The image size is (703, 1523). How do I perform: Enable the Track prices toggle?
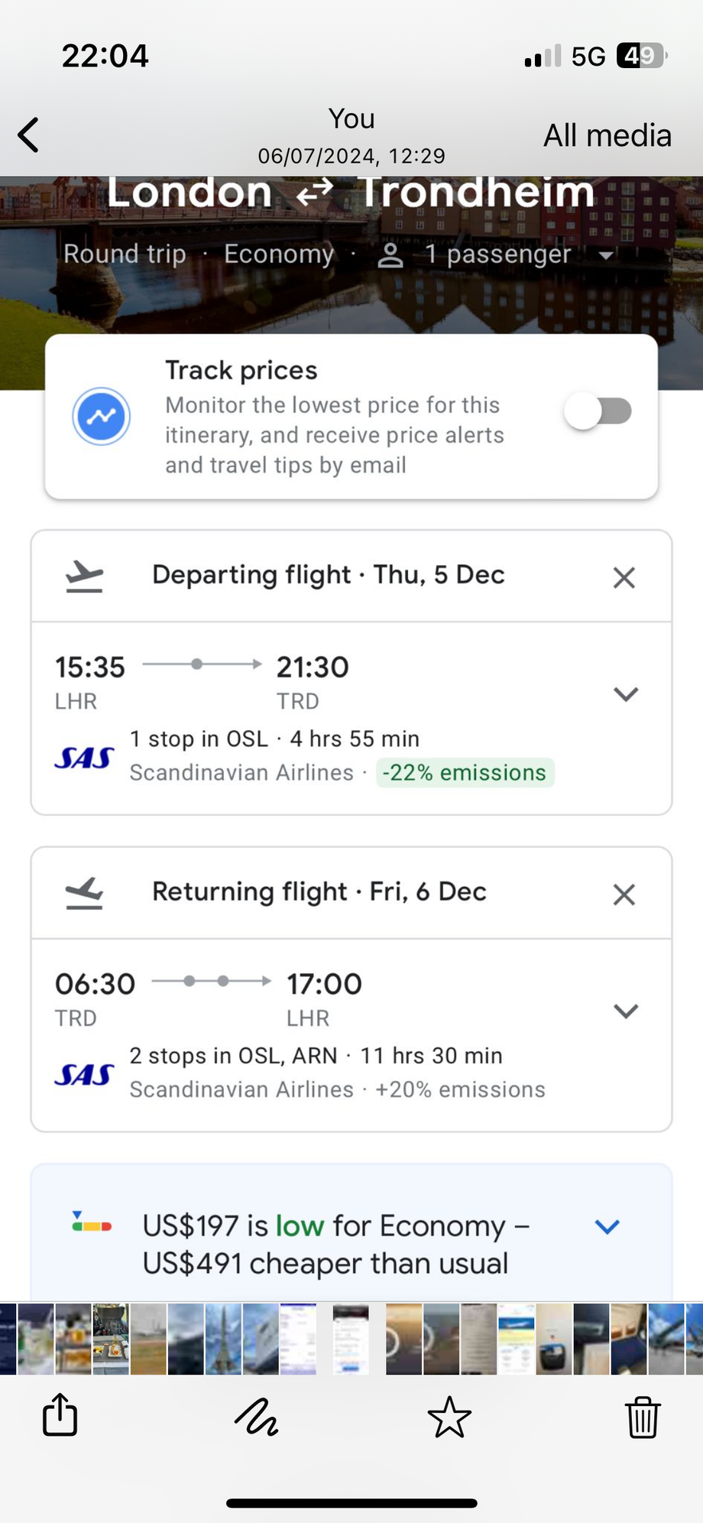[x=598, y=411]
